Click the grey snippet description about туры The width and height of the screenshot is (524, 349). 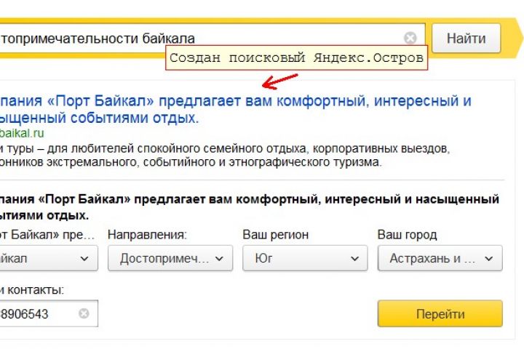click(x=218, y=156)
